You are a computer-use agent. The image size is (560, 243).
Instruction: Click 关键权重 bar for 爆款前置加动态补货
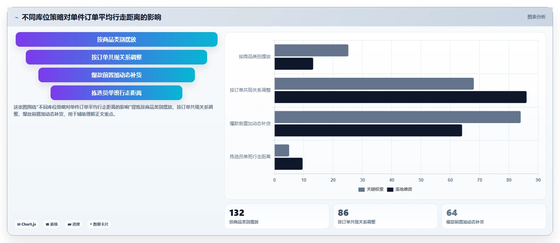coord(398,117)
